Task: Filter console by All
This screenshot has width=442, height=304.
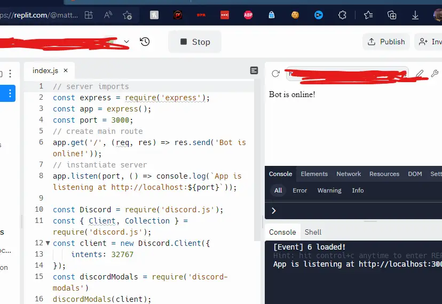Action: coord(278,190)
